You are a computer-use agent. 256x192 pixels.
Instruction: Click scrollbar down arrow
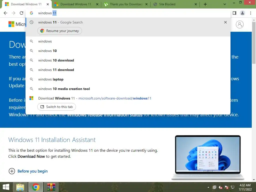(254, 180)
